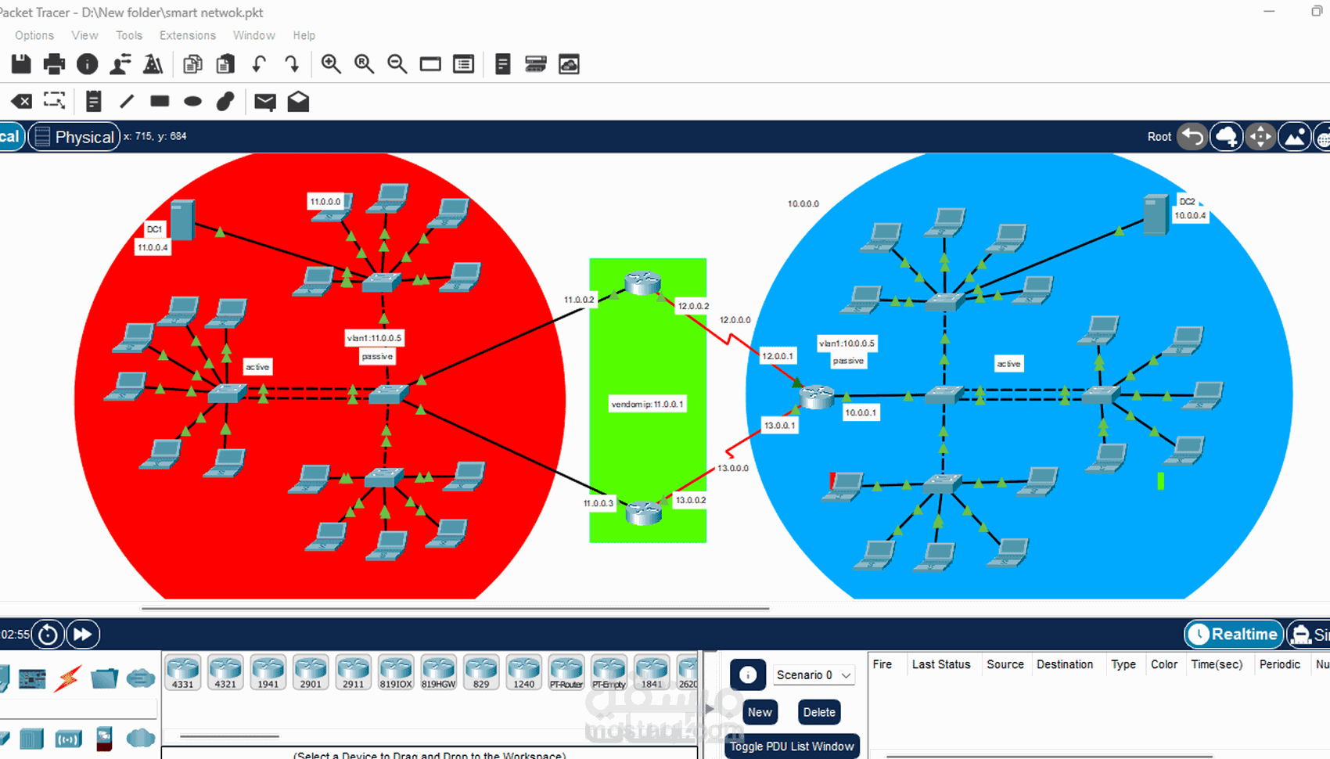Click the Add Simple PDU envelope
This screenshot has height=759, width=1330.
coord(265,102)
